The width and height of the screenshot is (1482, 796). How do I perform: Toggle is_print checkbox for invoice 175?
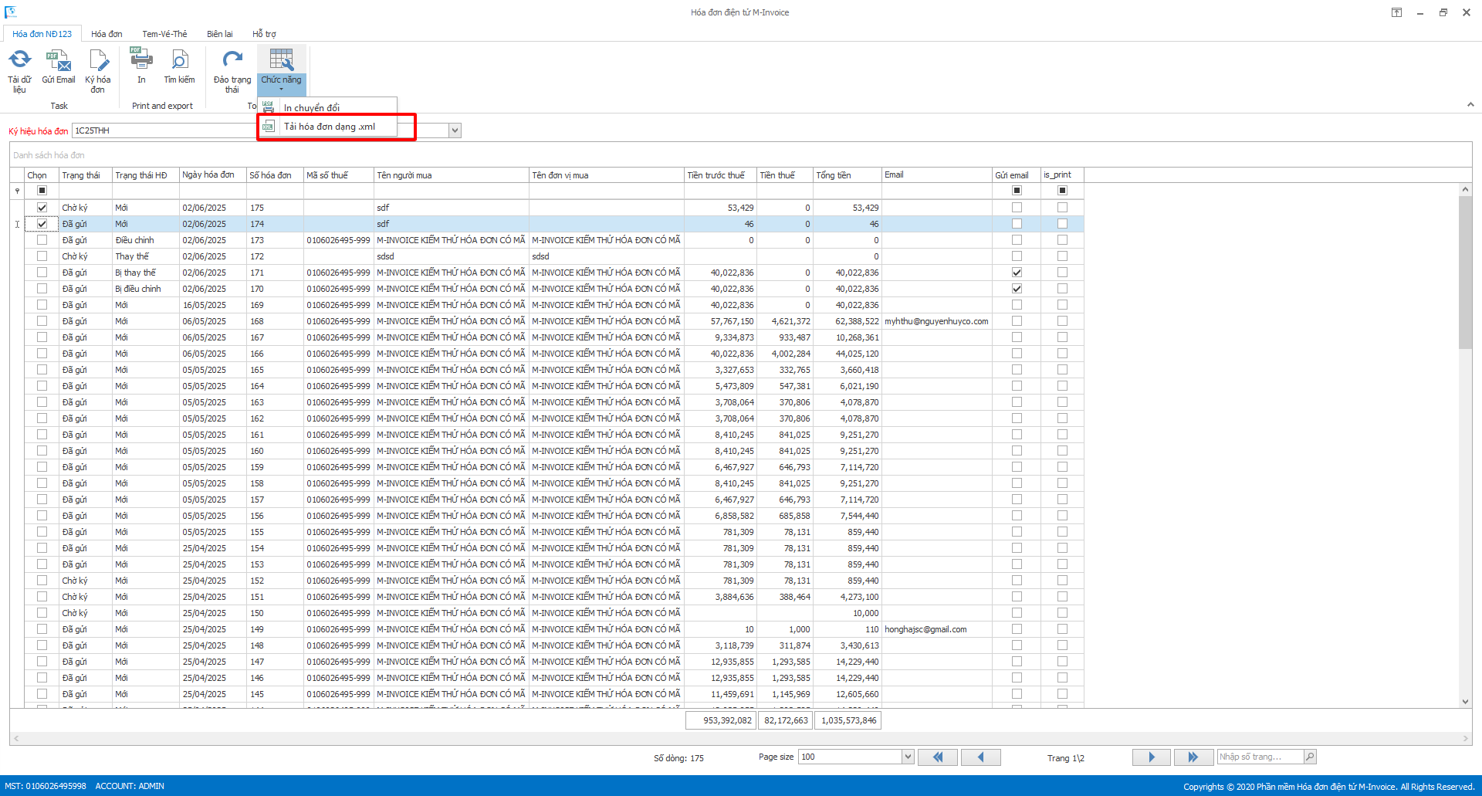[1062, 208]
